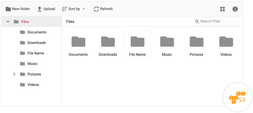The height and width of the screenshot is (113, 253).
Task: Click the Files breadcrumb path label
Action: 70,22
